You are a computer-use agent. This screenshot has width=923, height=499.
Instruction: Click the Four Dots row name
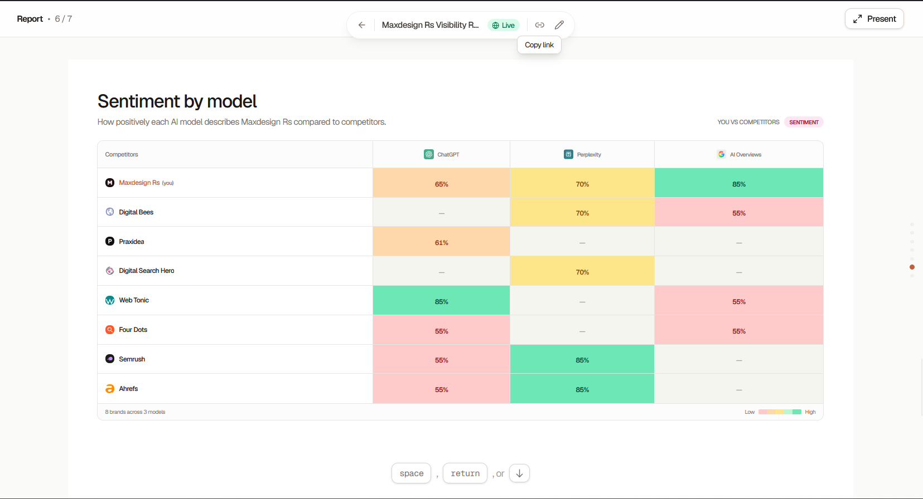pyautogui.click(x=133, y=330)
